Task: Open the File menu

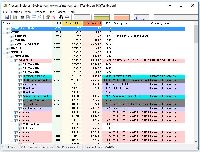Action: [x=5, y=12]
